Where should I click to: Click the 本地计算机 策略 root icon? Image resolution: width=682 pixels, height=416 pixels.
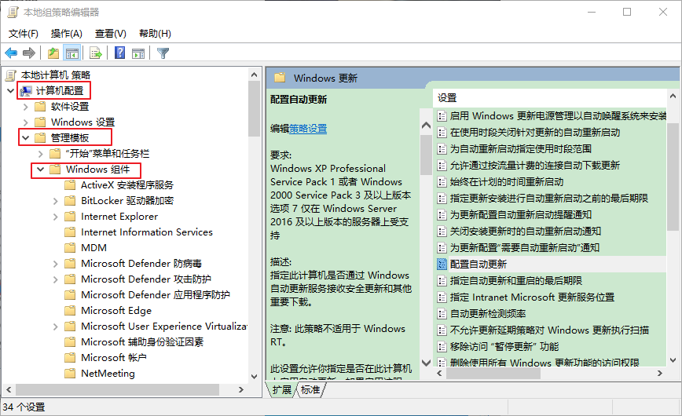click(11, 75)
